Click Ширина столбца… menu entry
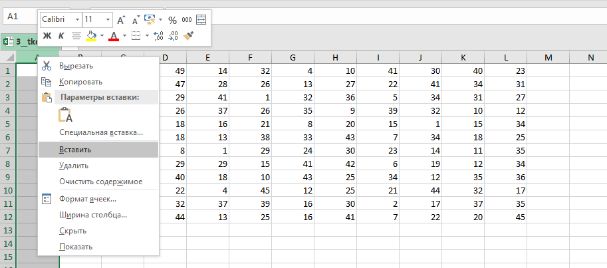The height and width of the screenshot is (268, 607). point(92,215)
